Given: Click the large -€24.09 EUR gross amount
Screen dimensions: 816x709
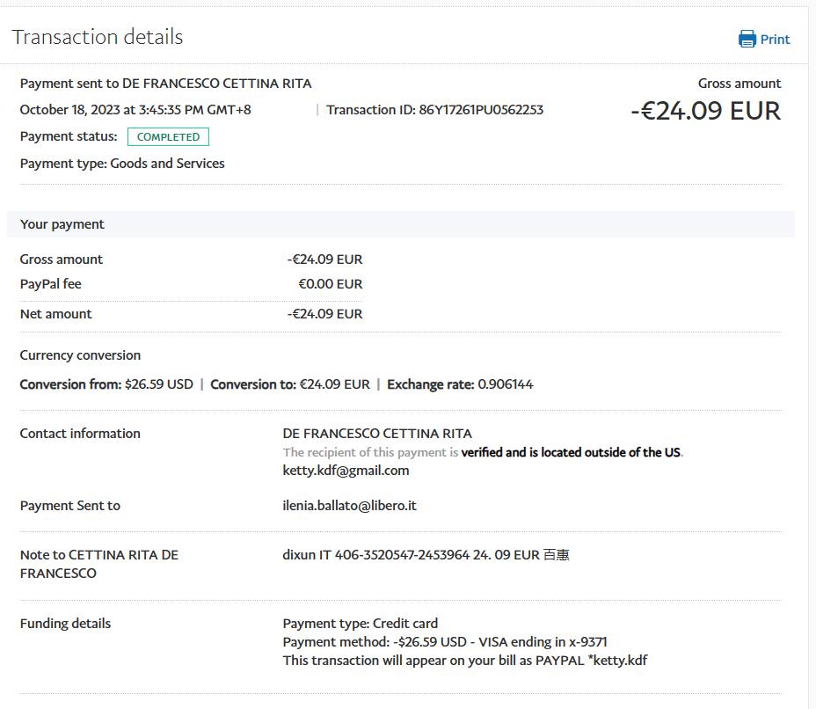Looking at the screenshot, I should coord(705,111).
